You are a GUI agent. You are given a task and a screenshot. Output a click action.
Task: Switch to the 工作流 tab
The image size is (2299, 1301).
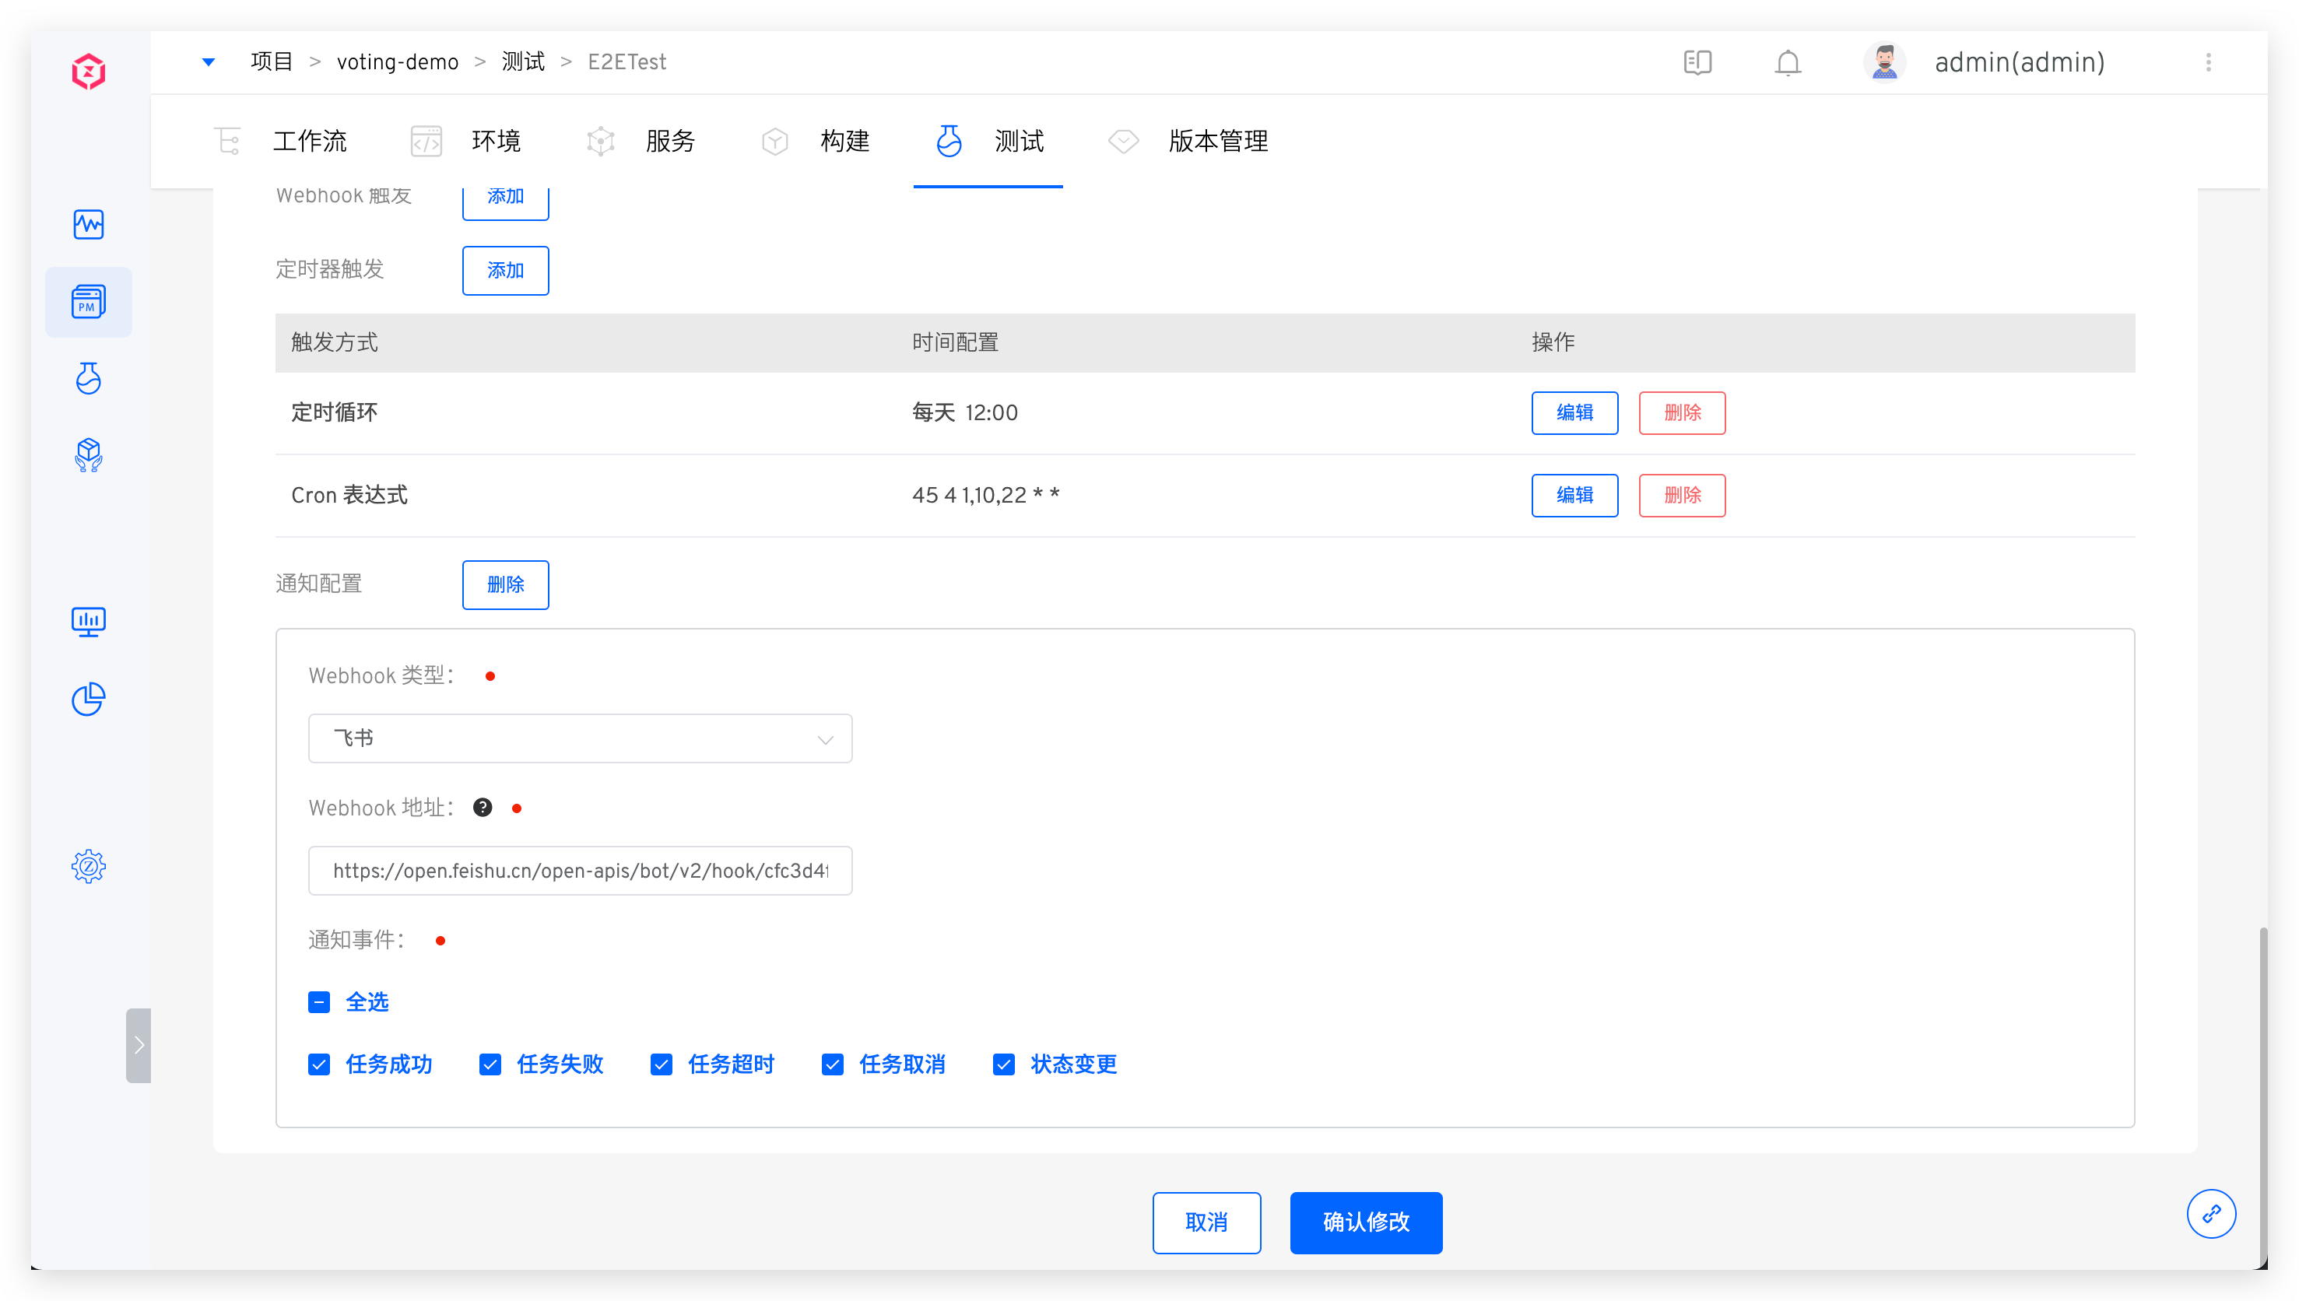[309, 141]
